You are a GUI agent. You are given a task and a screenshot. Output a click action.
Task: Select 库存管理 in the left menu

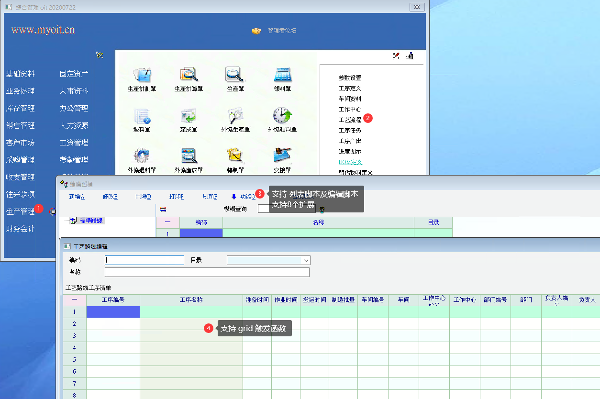[x=20, y=108]
